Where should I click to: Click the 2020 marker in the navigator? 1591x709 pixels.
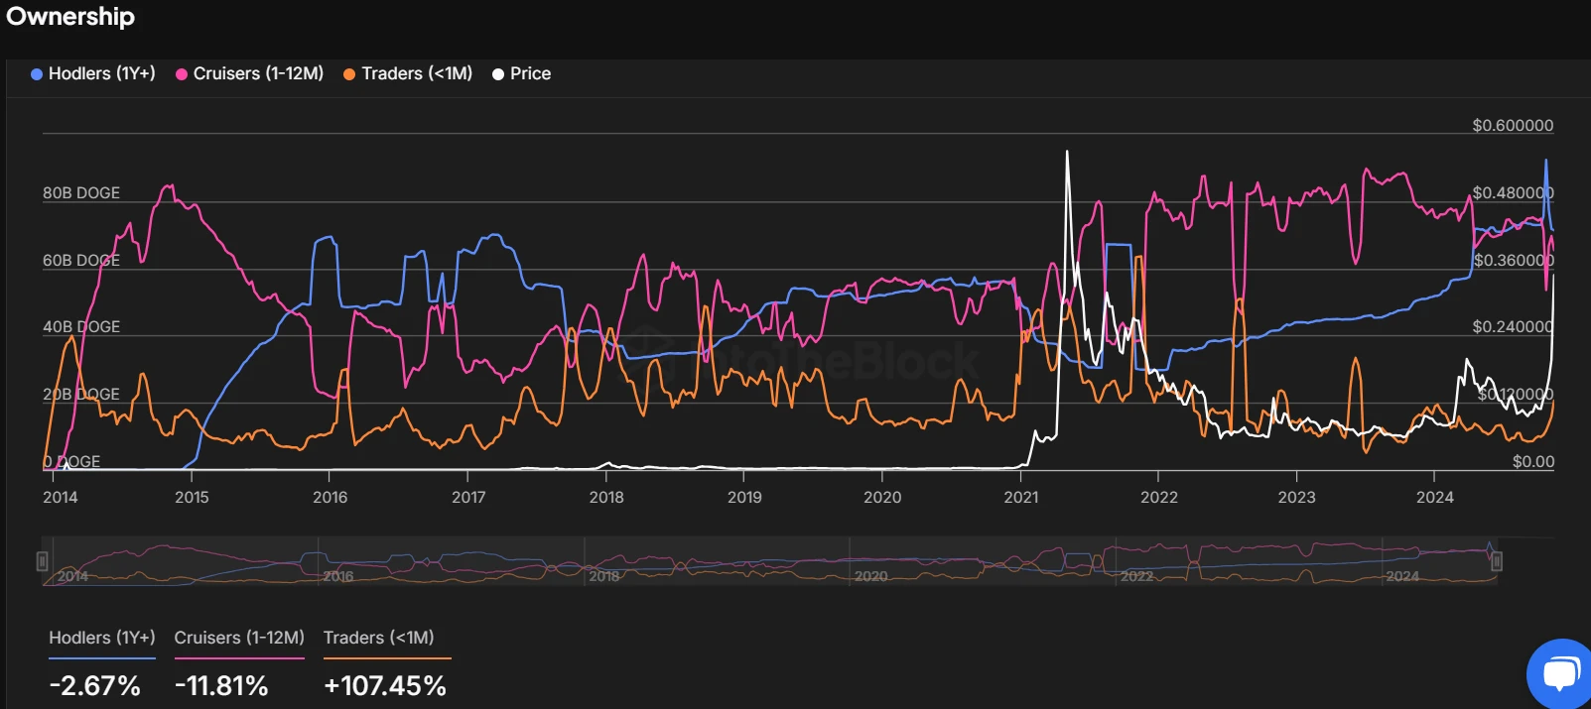[870, 576]
